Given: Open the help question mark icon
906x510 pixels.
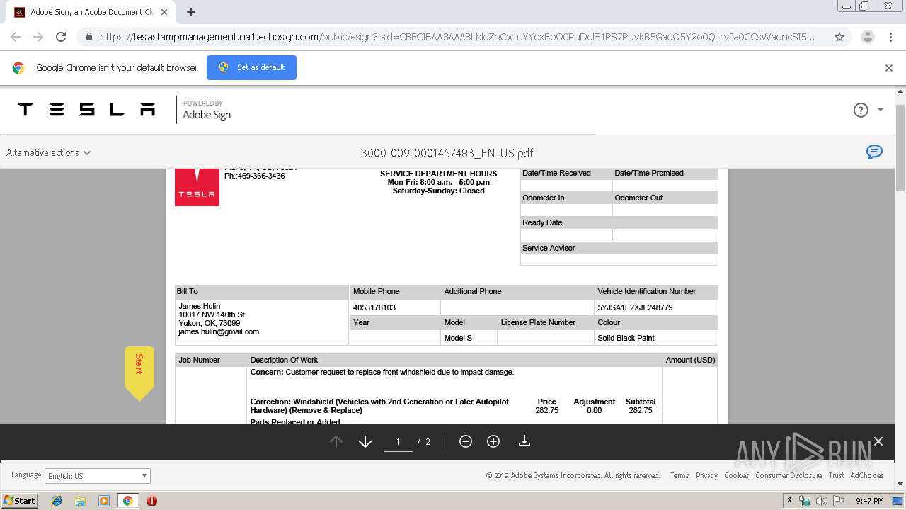Looking at the screenshot, I should (x=861, y=110).
